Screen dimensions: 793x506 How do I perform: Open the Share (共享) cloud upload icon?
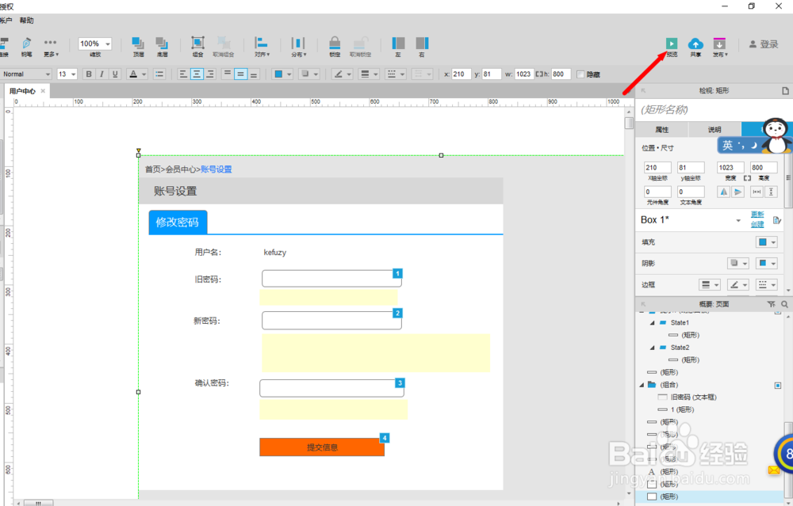coord(696,44)
